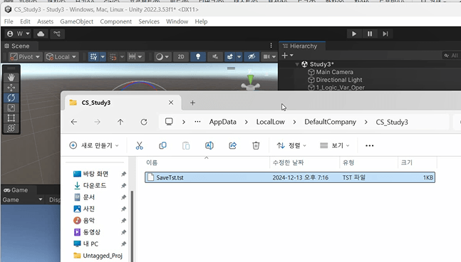This screenshot has width=461, height=262.
Task: Open scene camera settings dropdown
Action: (x=269, y=57)
